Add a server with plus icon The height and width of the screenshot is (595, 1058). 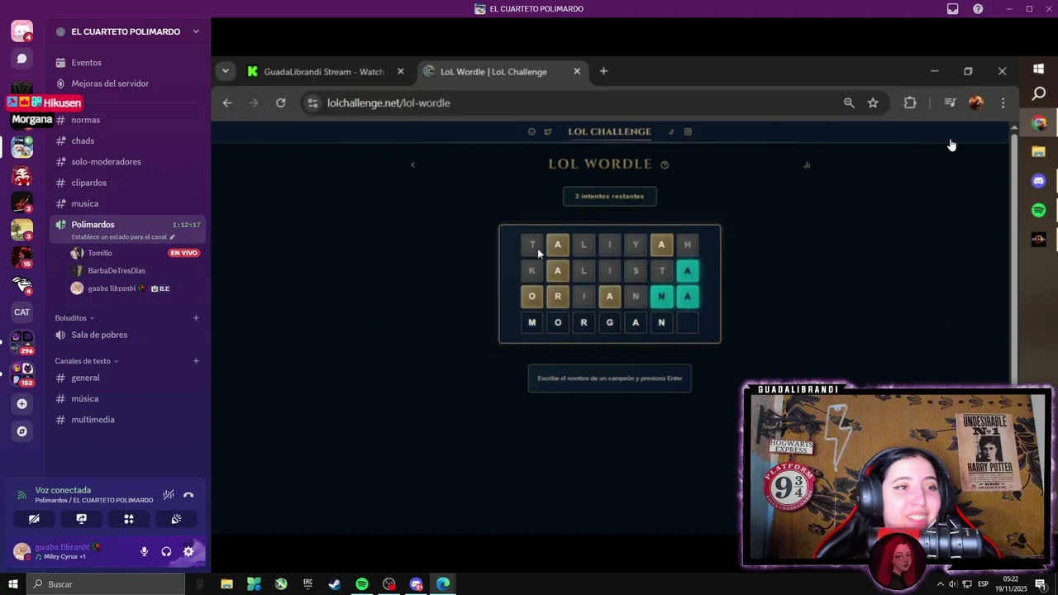[x=22, y=404]
